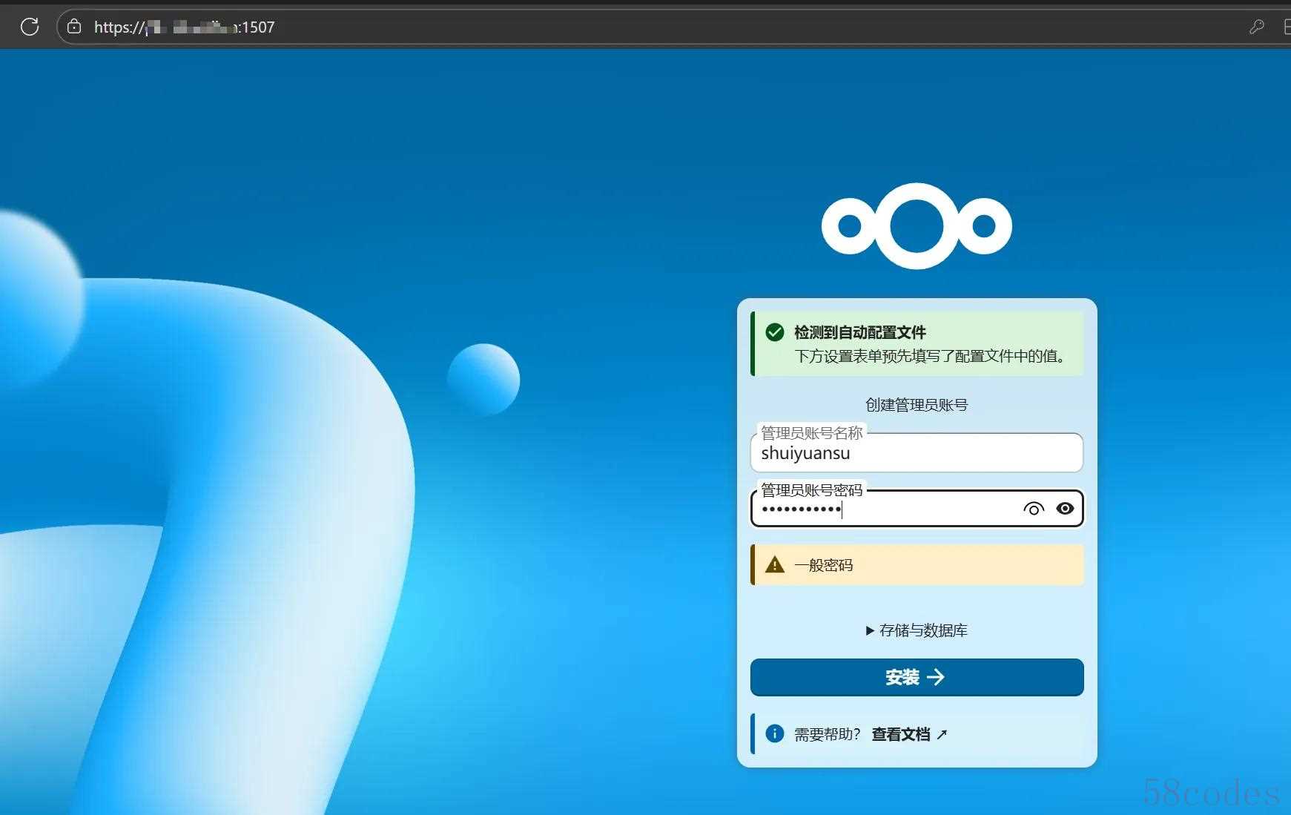Click the yellow warning triangle icon
Screen dimensions: 1291x815
click(775, 565)
